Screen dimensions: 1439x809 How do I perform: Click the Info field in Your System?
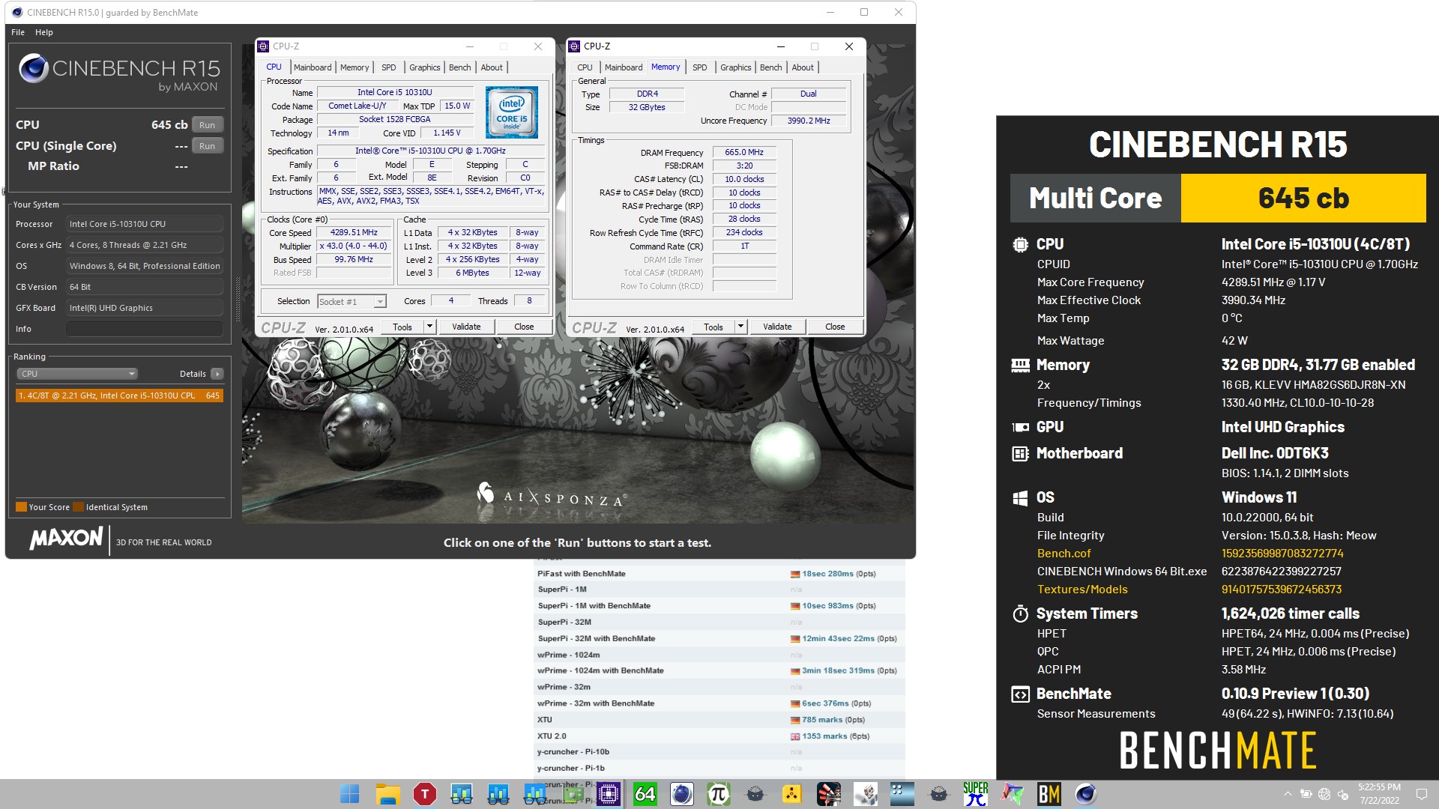[x=144, y=329]
